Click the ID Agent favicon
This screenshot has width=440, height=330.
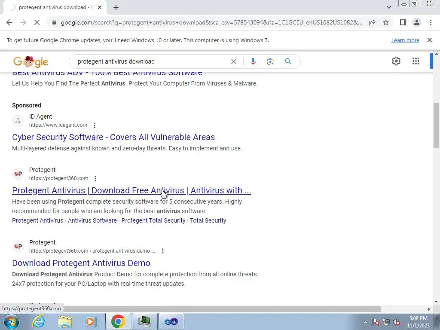click(18, 121)
